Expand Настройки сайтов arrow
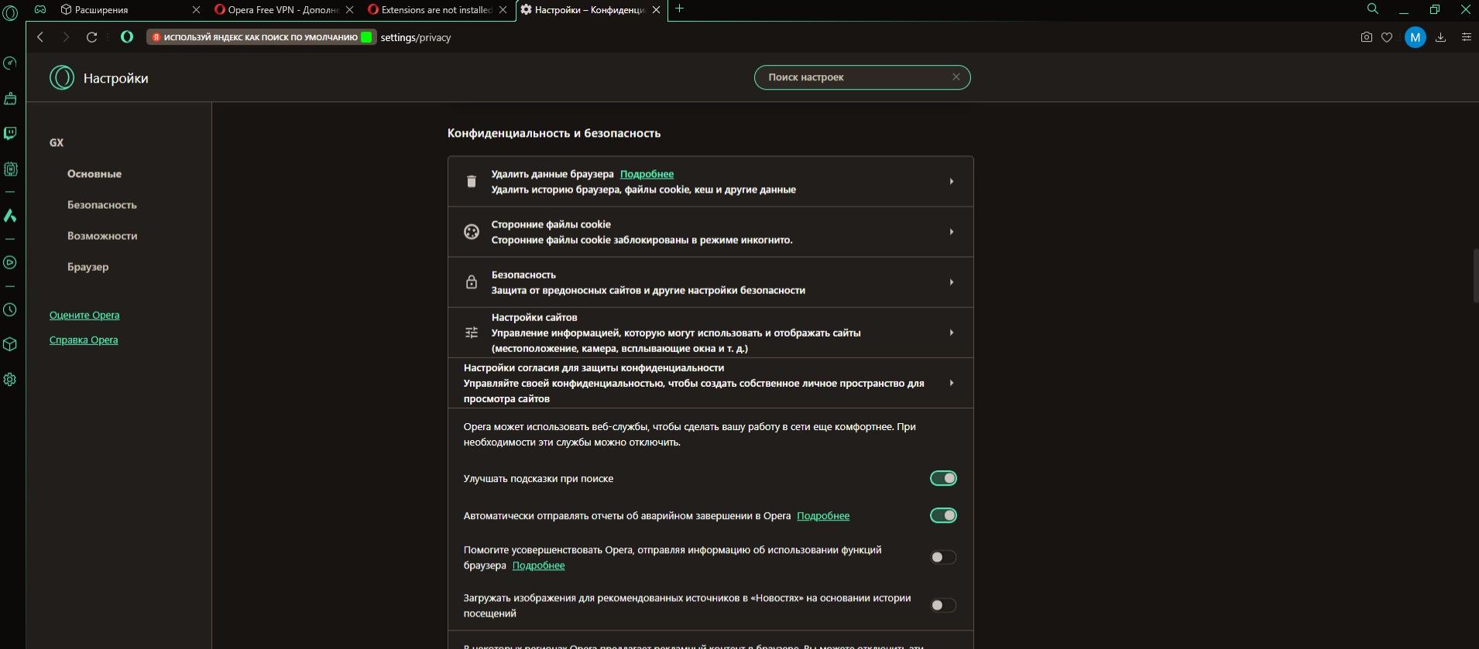Image resolution: width=1479 pixels, height=649 pixels. pyautogui.click(x=951, y=333)
